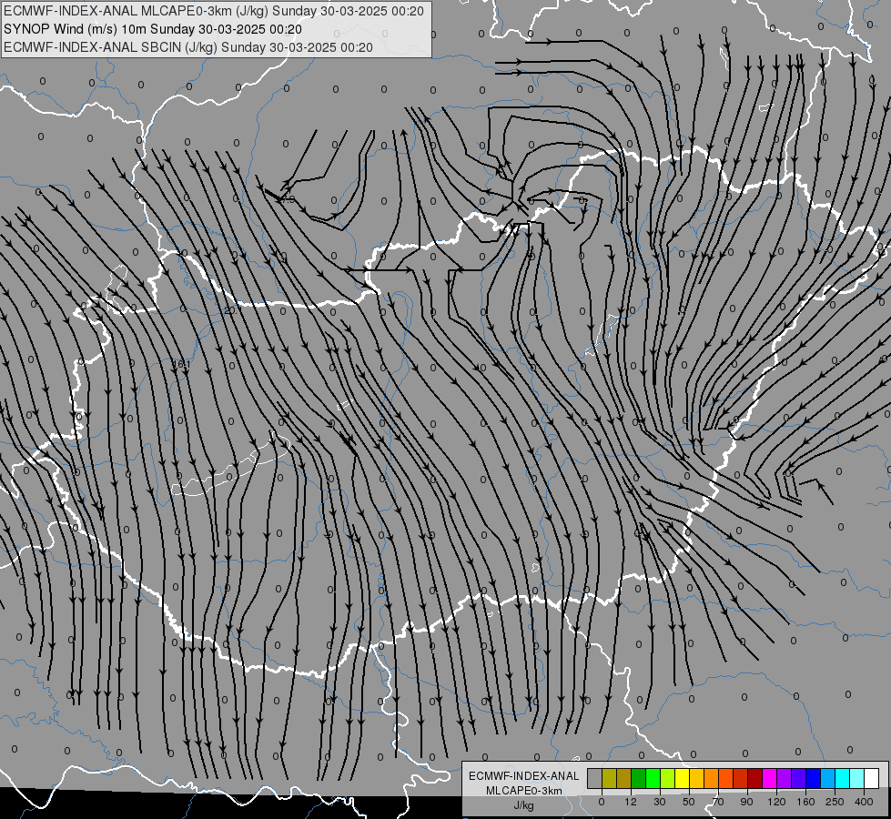Select the brick red legend swatch before 90

click(741, 779)
